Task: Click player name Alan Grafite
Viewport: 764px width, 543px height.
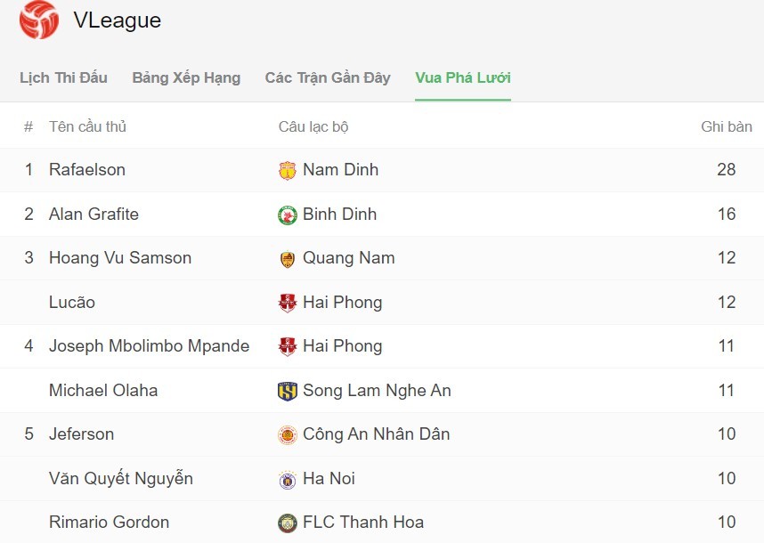Action: 93,214
